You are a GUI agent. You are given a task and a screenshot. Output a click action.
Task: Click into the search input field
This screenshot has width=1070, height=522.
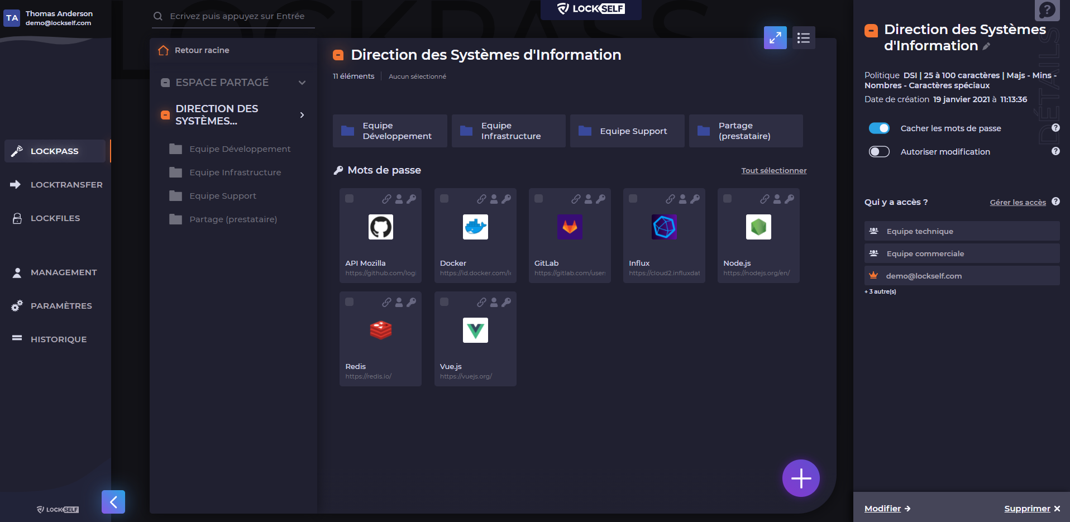point(237,16)
